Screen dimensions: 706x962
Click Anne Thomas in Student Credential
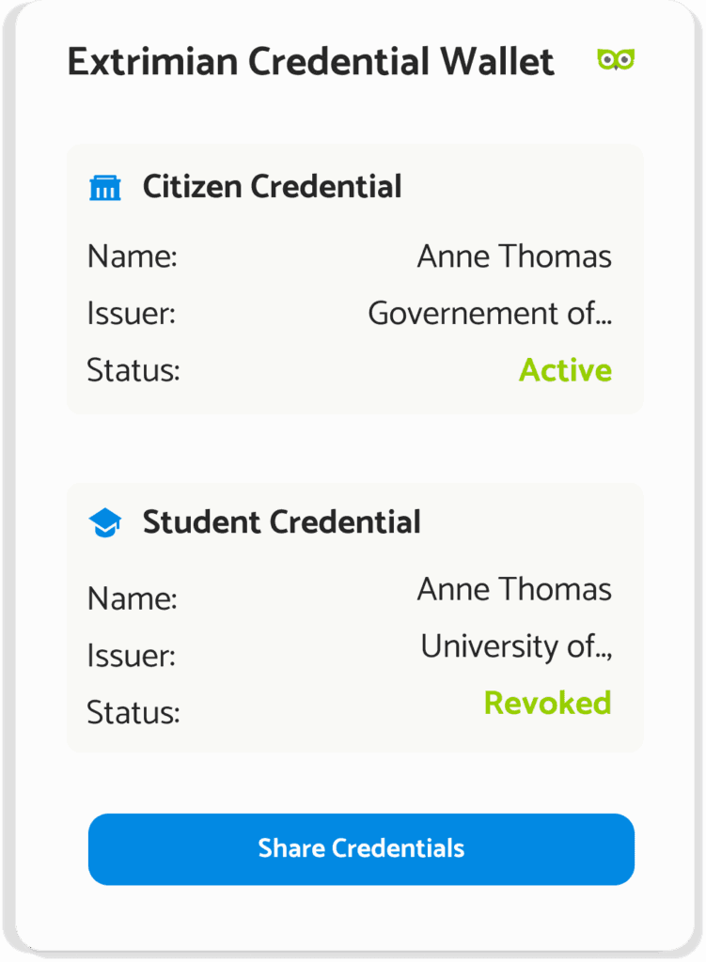[x=514, y=590]
